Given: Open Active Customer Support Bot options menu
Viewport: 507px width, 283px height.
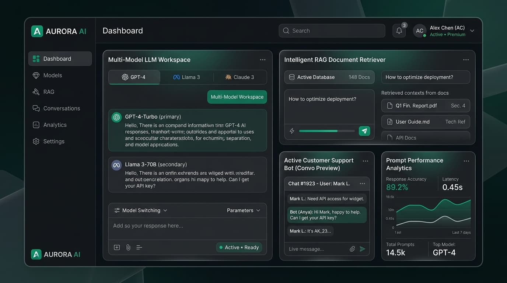Looking at the screenshot, I should tap(366, 161).
